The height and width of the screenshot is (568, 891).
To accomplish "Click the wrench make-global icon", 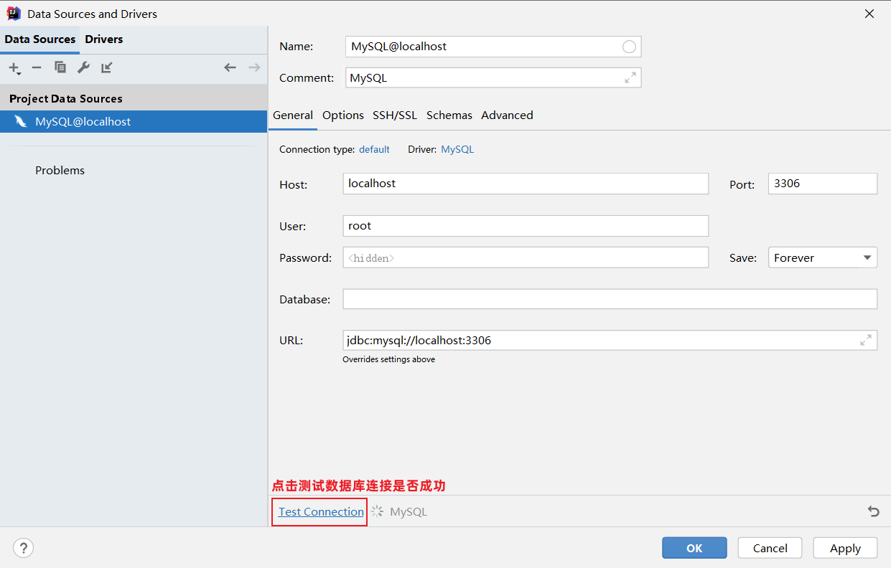I will (x=83, y=67).
